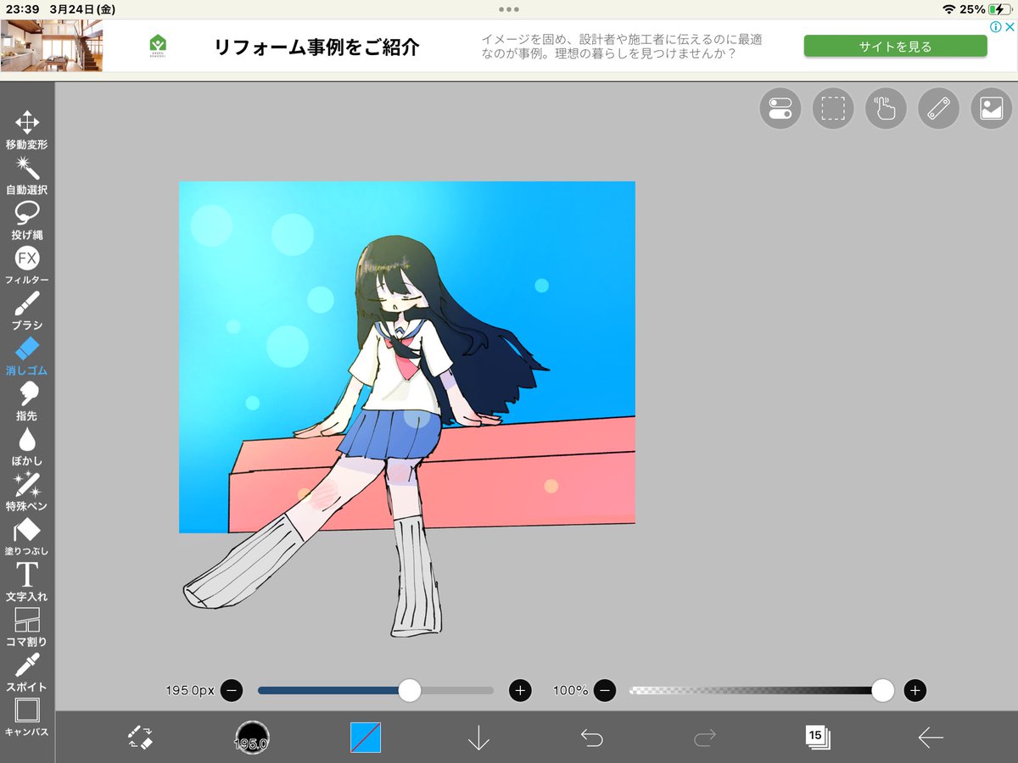Decrease brush size with minus button
Screen dimensions: 1018x763
(x=232, y=690)
